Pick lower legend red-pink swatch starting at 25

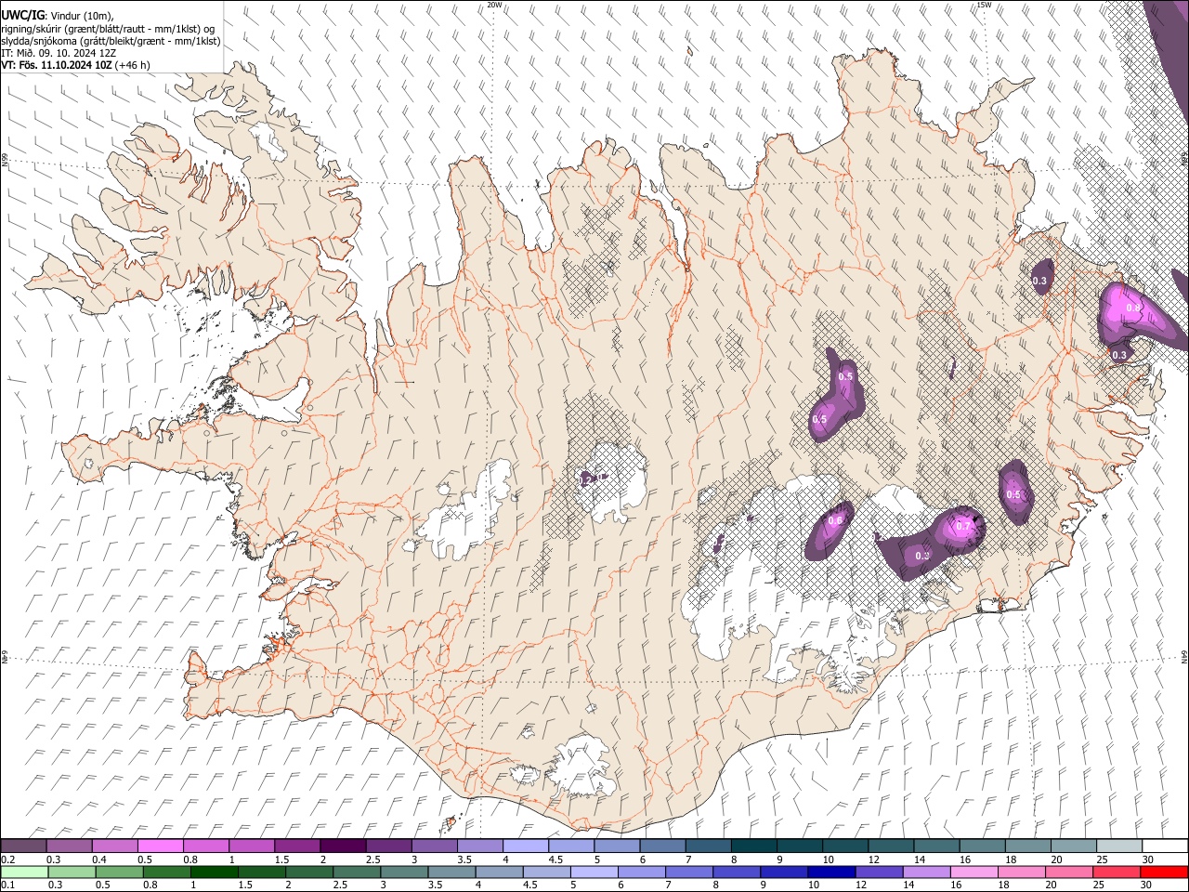[1117, 872]
